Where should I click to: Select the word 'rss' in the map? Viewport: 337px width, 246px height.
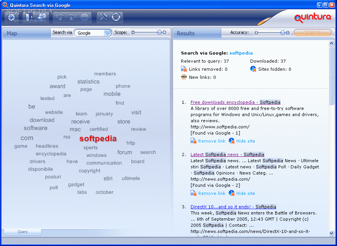pyautogui.click(x=67, y=137)
